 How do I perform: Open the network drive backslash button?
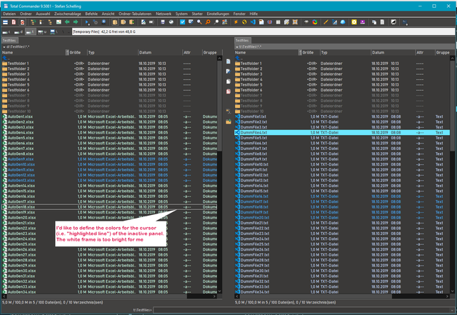[54, 32]
